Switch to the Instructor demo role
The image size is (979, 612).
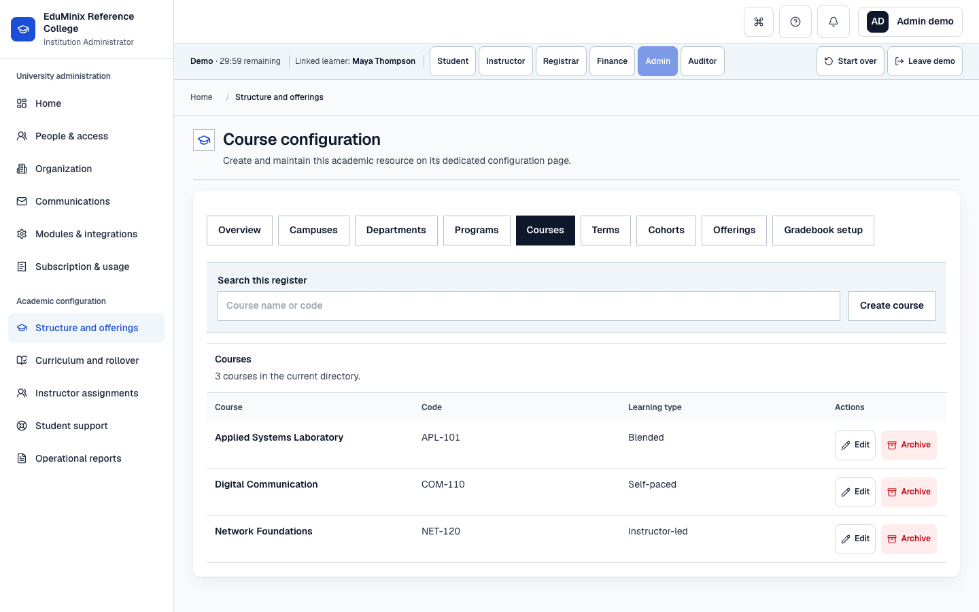click(506, 61)
